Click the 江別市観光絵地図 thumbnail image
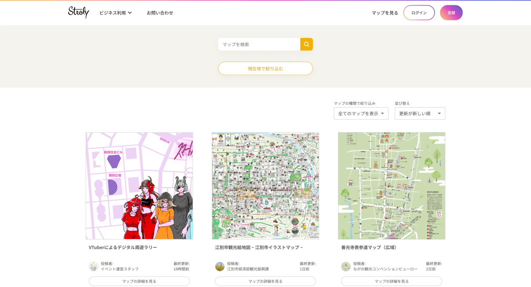Viewport: 531px width, 287px height. [x=265, y=185]
